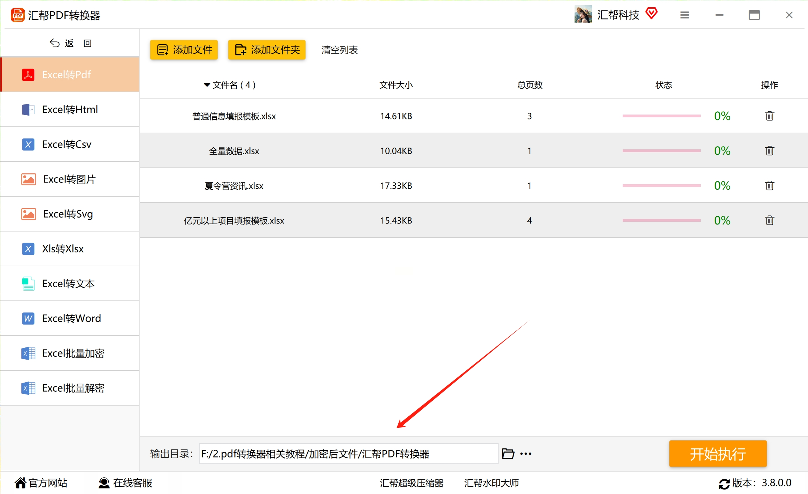Click the red VIP diamond badge

point(651,14)
